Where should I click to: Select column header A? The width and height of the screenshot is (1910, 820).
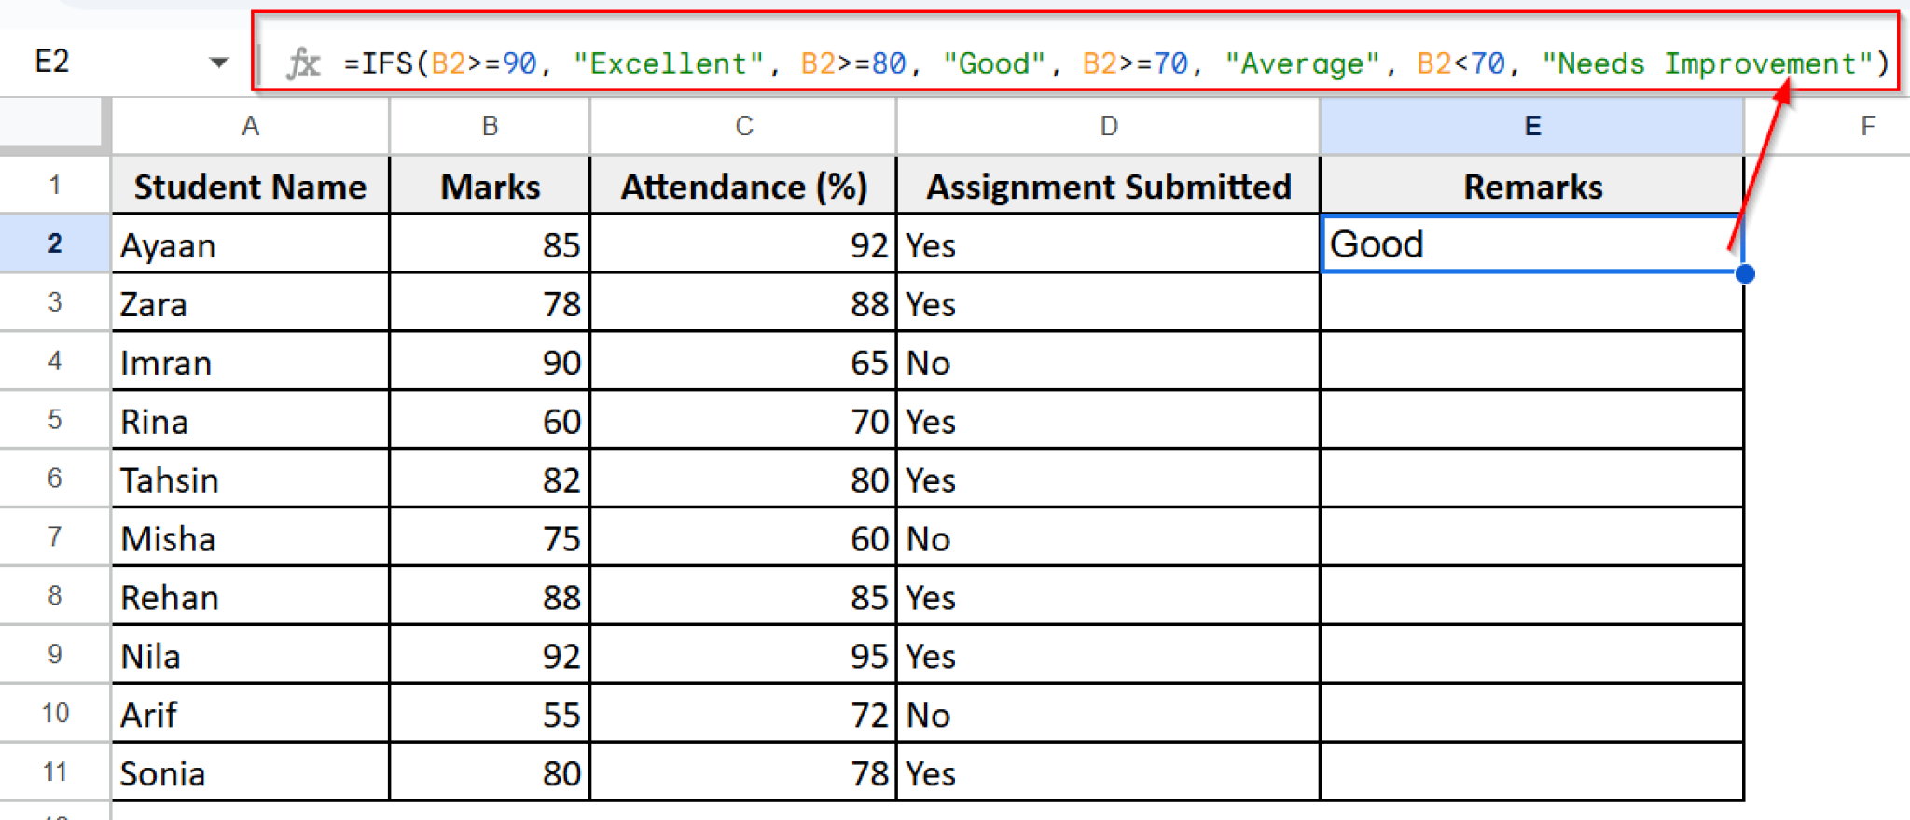(x=249, y=125)
